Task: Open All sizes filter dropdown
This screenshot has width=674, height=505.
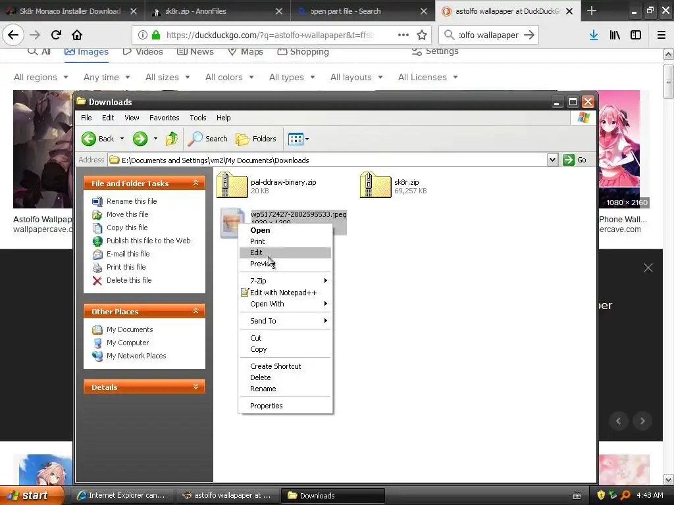Action: coord(168,78)
